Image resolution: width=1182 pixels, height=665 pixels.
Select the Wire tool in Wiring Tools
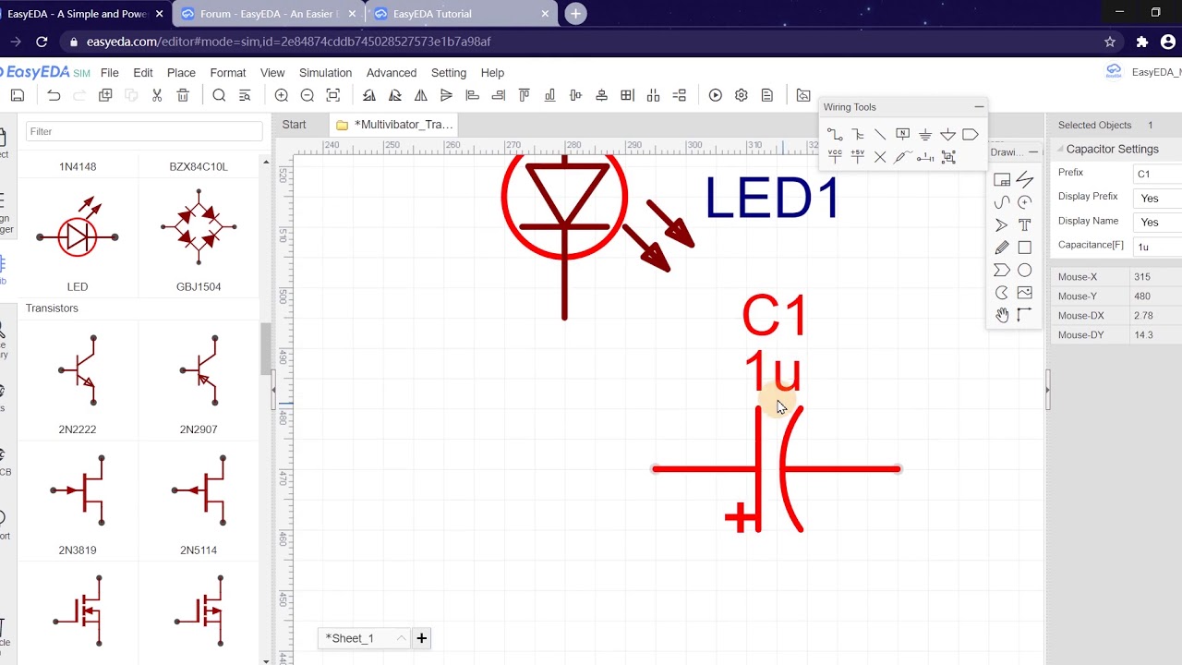coord(835,135)
